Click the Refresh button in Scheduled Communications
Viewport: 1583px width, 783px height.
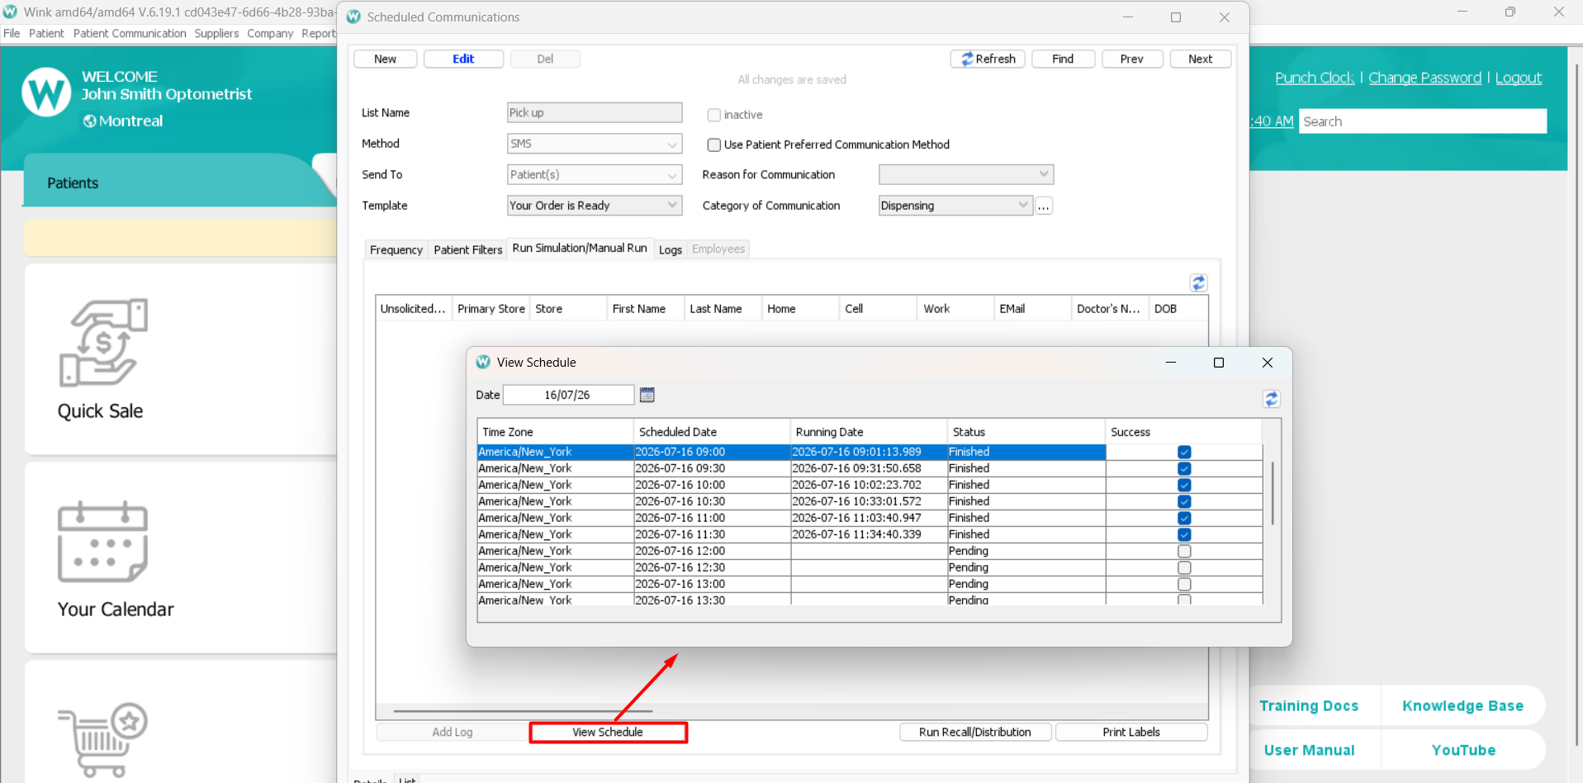point(988,59)
